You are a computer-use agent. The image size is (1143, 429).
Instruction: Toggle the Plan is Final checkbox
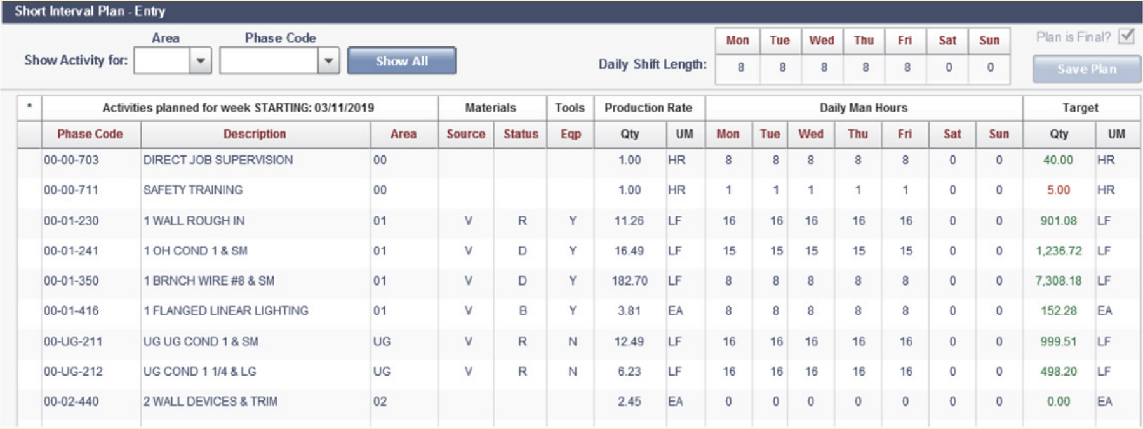point(1126,37)
